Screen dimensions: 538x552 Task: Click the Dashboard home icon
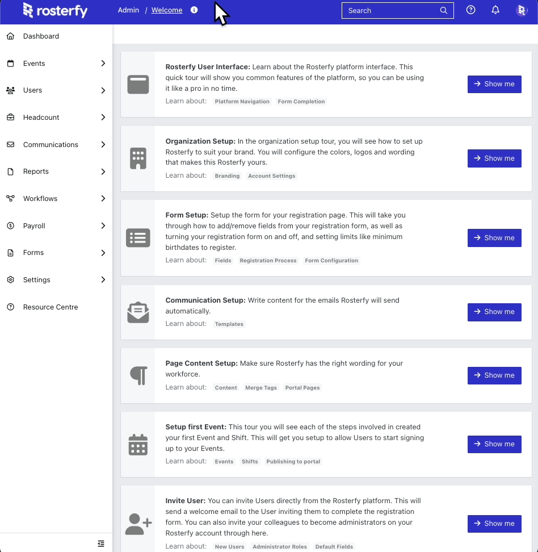coord(11,36)
